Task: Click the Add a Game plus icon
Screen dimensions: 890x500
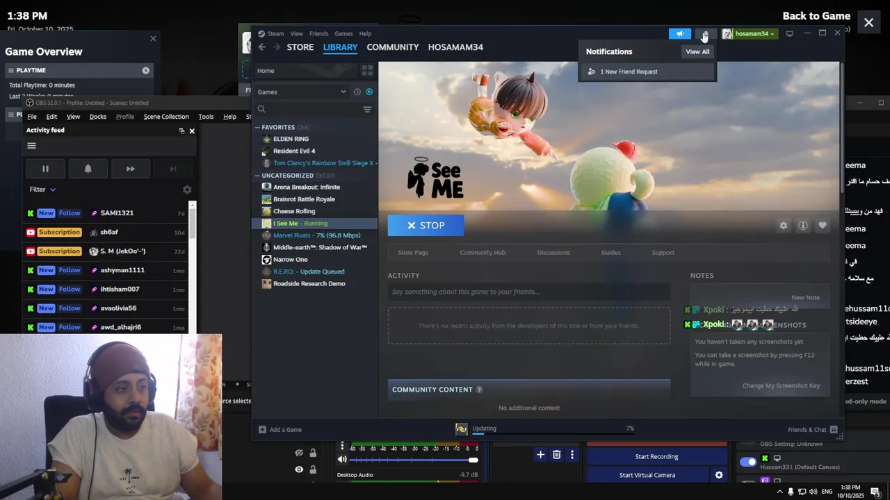Action: pyautogui.click(x=262, y=429)
